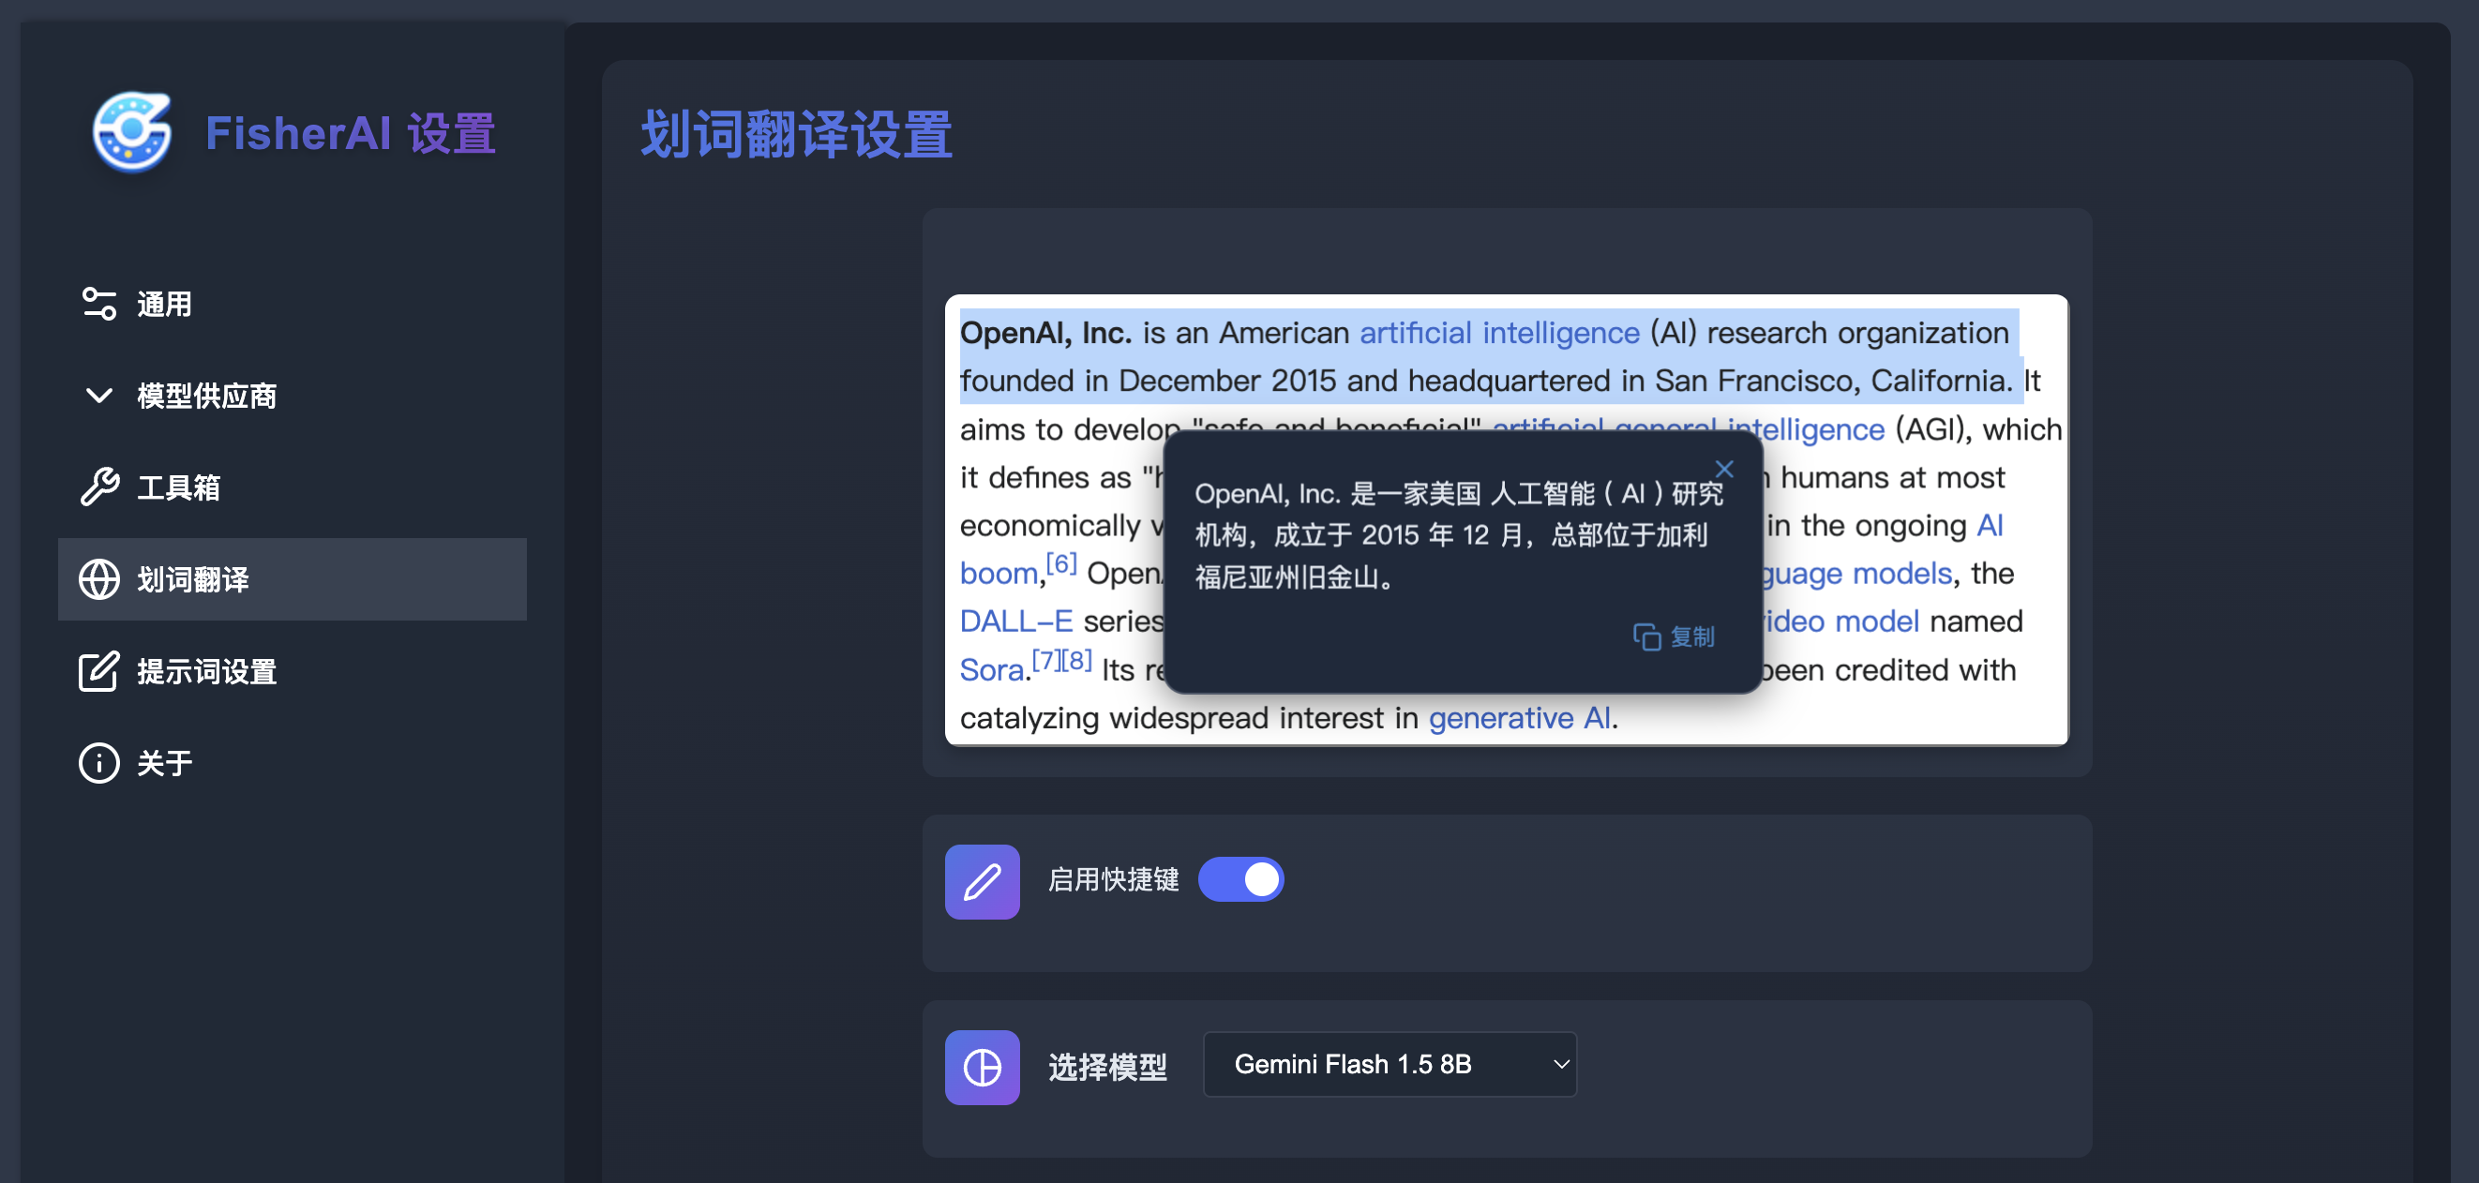Close the translation popup with the X

pos(1723,470)
